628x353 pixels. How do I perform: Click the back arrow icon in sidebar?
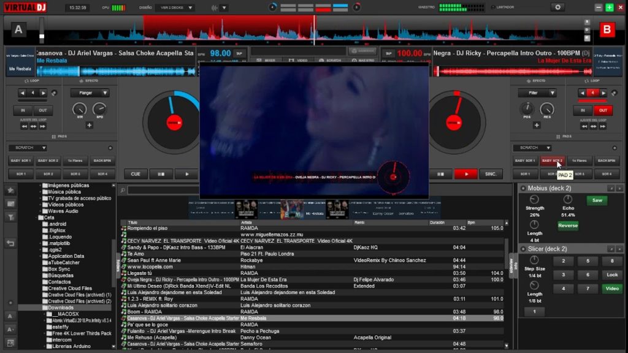coord(11,243)
